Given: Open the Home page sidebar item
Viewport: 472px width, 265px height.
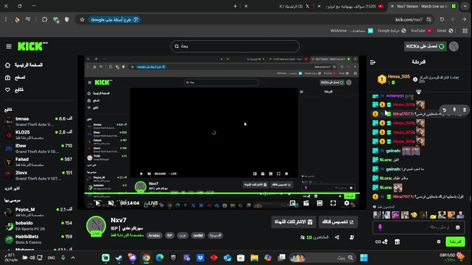Looking at the screenshot, I should coord(23,65).
